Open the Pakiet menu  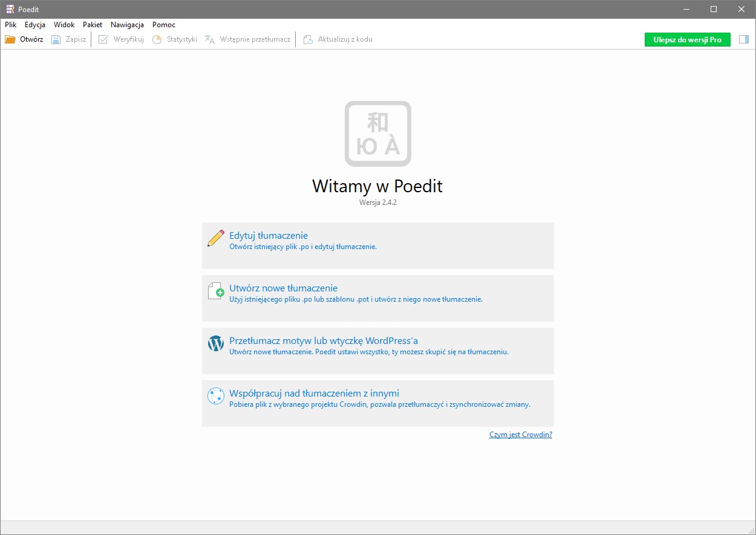click(93, 25)
